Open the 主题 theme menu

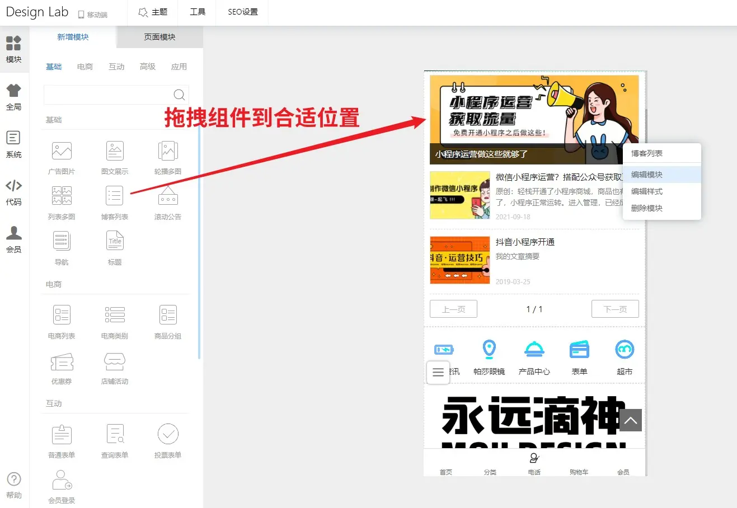[153, 12]
